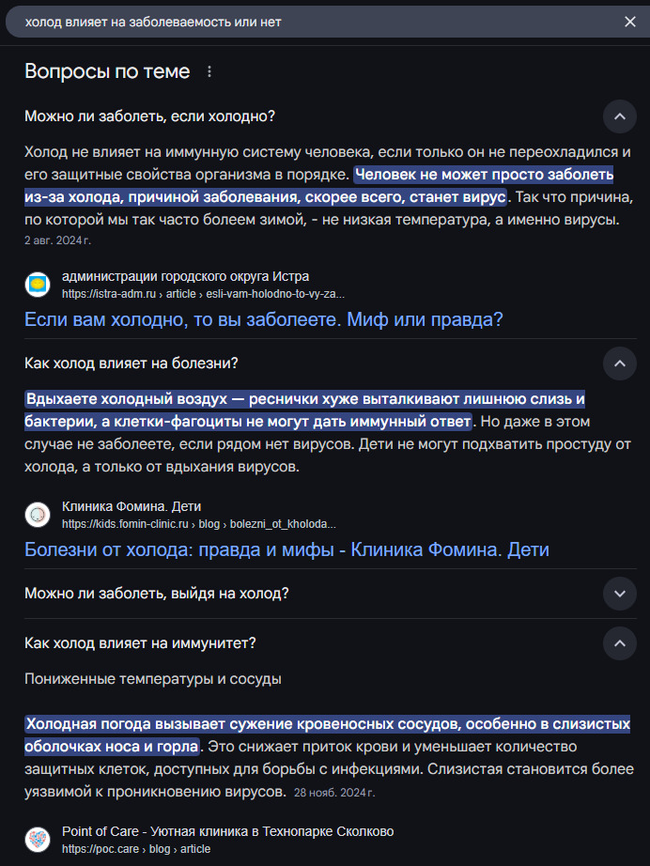This screenshot has height=866, width=650.
Task: Click the Истра administration site favicon
Action: click(38, 284)
